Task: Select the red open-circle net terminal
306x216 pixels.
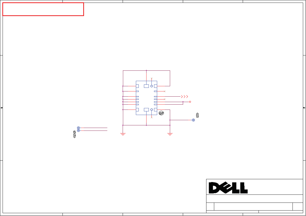Action: tap(190, 102)
